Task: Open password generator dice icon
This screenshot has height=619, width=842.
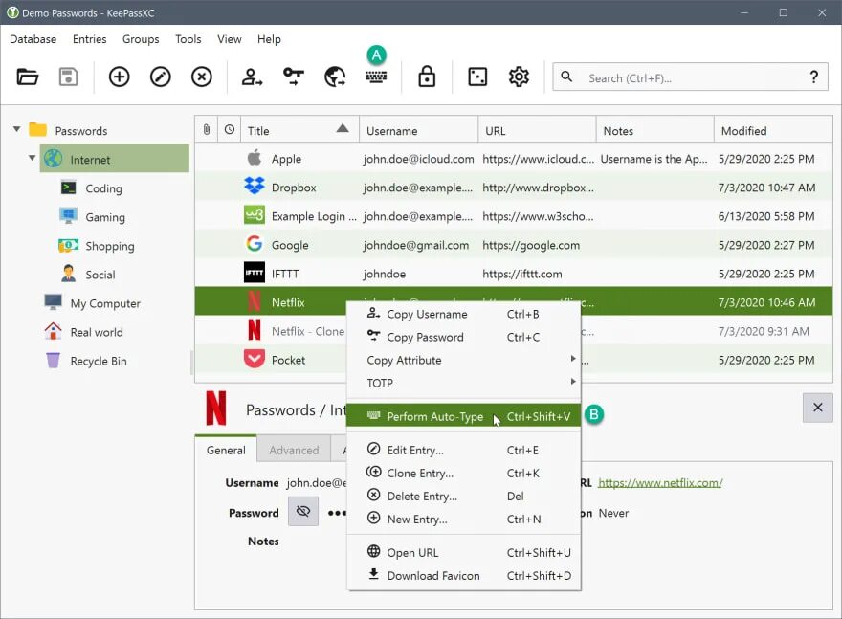Action: [x=477, y=77]
